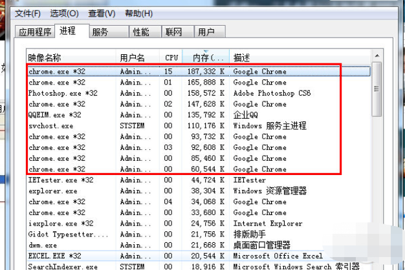
Task: Sort by 描述 column header
Action: click(300, 57)
